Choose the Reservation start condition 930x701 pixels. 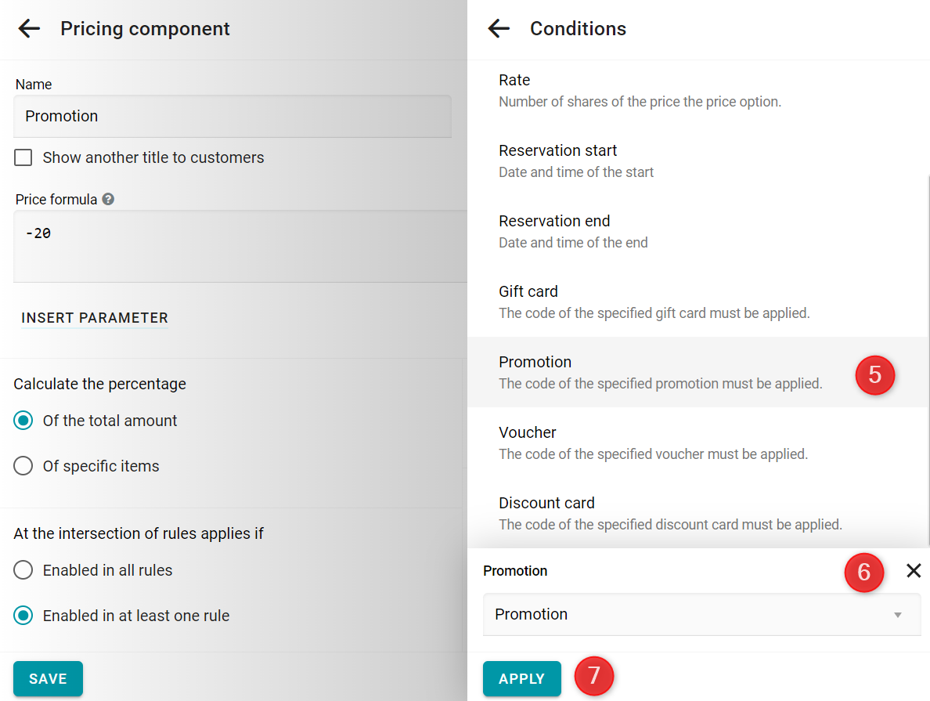pyautogui.click(x=698, y=161)
